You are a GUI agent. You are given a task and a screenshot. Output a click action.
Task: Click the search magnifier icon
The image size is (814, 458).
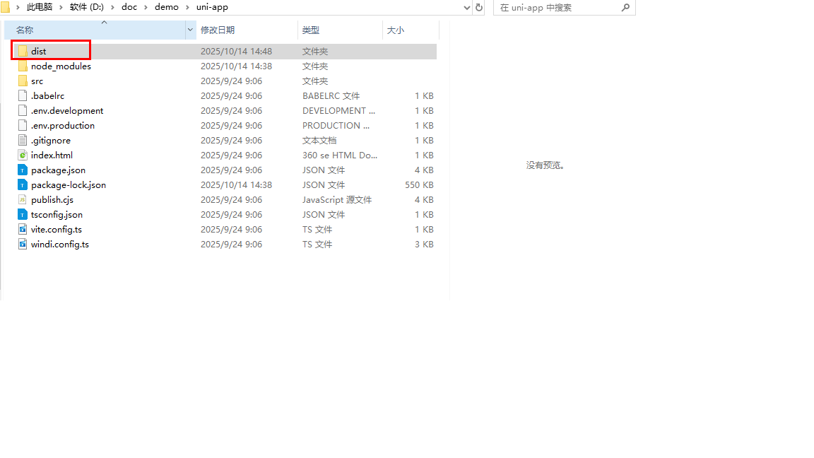625,7
